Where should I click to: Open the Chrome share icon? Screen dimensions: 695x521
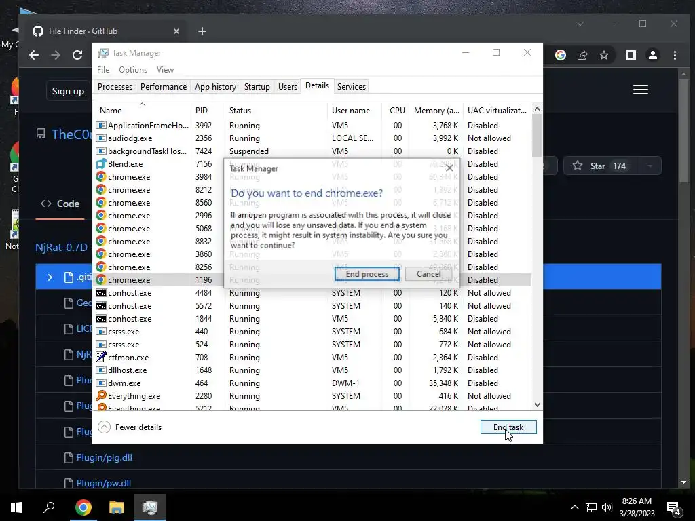[582, 55]
